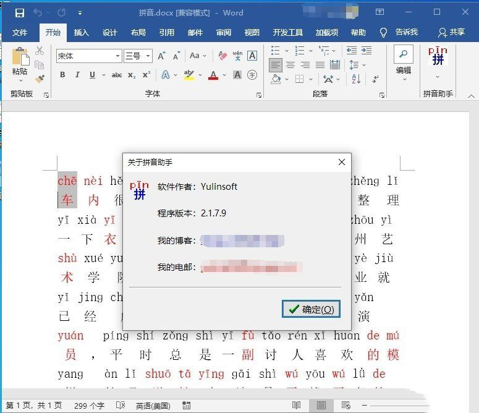Click the numbered list icon

300,51
